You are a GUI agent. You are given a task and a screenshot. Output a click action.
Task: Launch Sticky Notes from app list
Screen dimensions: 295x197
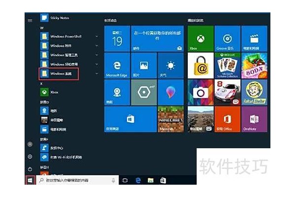pyautogui.click(x=55, y=18)
